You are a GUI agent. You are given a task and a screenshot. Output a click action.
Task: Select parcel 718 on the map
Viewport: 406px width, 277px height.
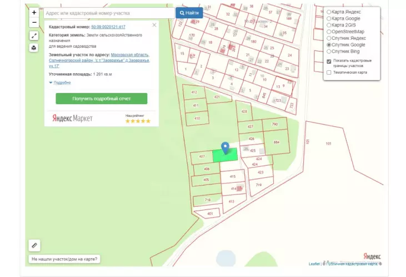click(208, 200)
